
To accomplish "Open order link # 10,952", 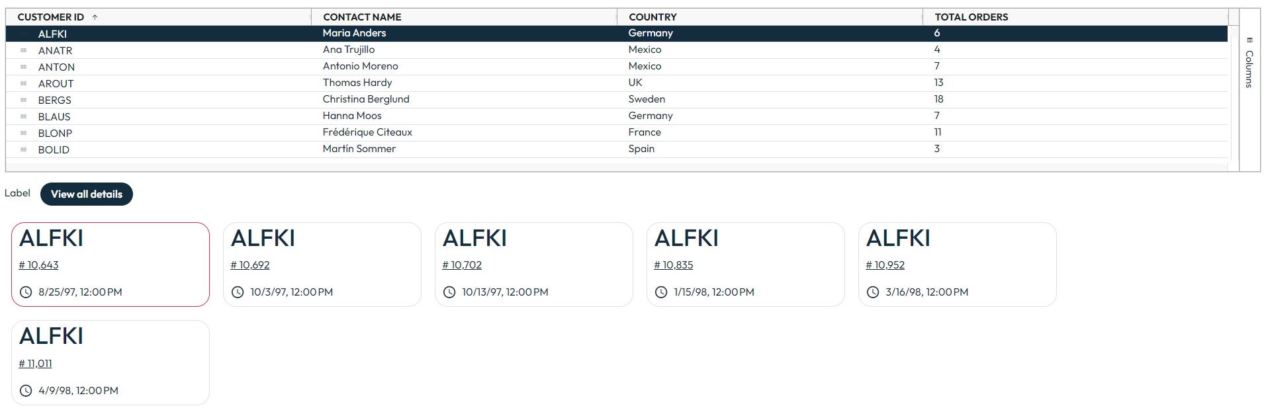I will pos(885,265).
